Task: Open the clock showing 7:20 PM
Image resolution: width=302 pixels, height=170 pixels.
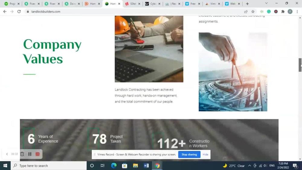Action: [x=283, y=165]
